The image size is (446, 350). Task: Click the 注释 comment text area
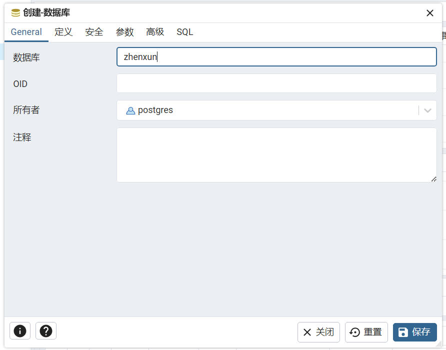point(276,155)
